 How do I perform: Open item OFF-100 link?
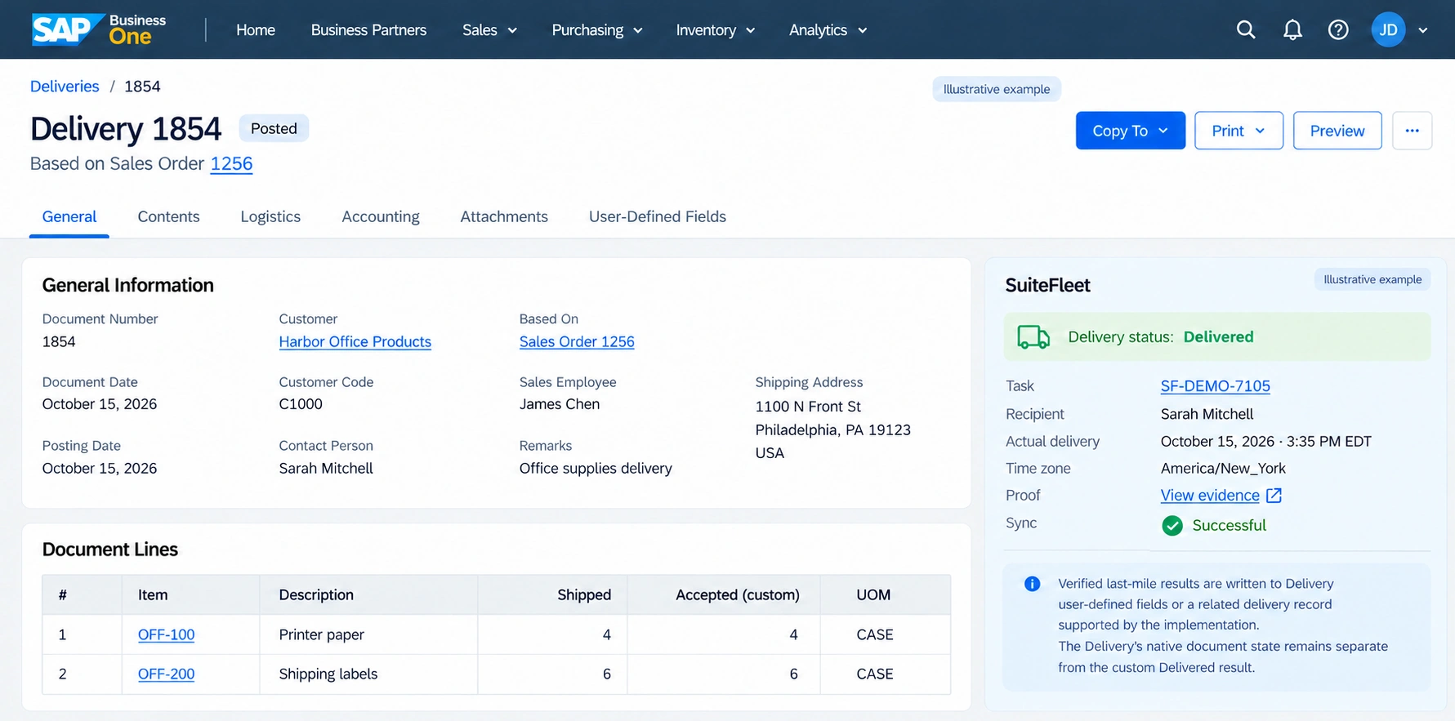tap(167, 634)
